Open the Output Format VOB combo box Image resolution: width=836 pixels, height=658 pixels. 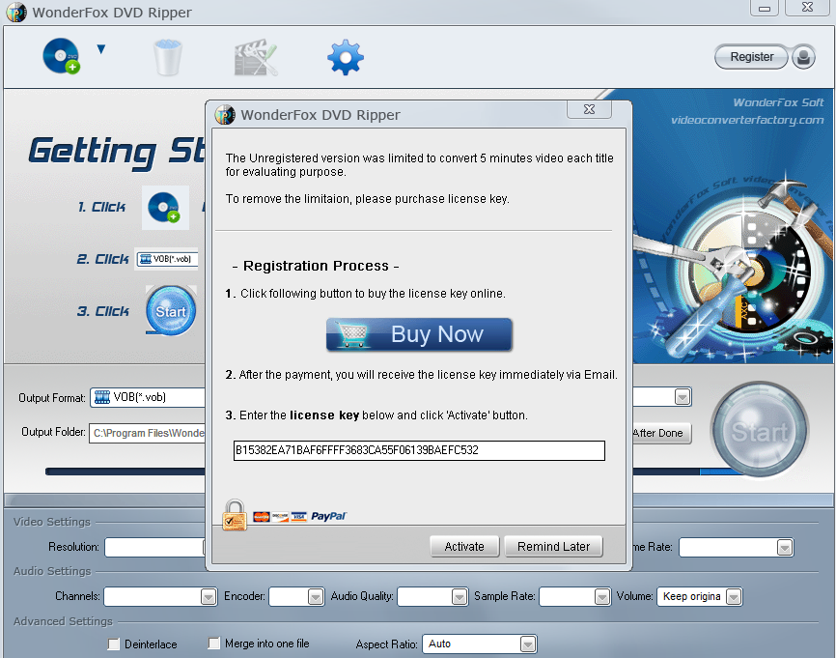pyautogui.click(x=147, y=397)
